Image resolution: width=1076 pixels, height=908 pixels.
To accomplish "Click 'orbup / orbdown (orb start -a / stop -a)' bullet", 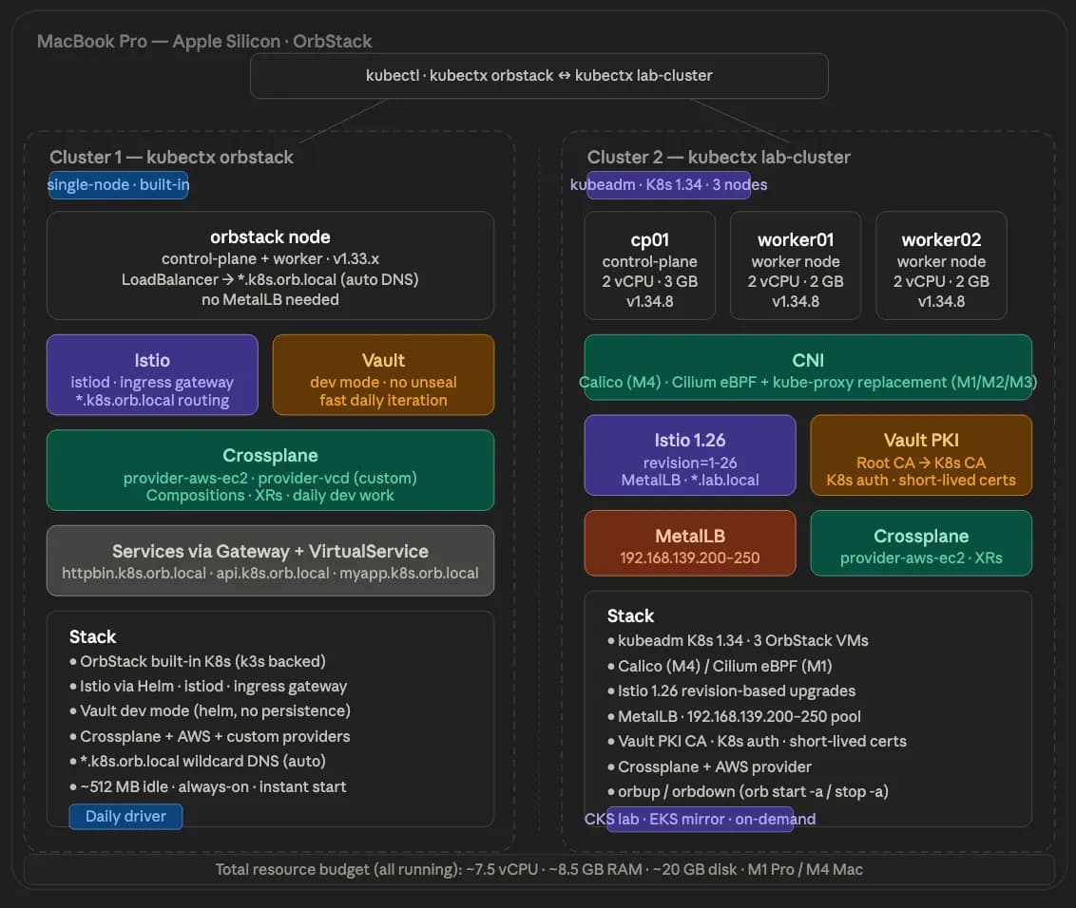I will tap(748, 791).
